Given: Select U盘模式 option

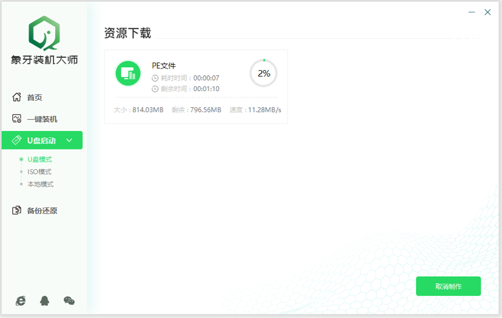Looking at the screenshot, I should click(x=39, y=159).
